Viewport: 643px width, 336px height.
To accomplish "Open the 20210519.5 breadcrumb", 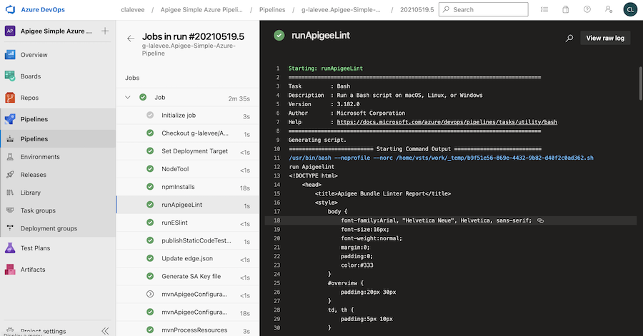I will pos(417,9).
